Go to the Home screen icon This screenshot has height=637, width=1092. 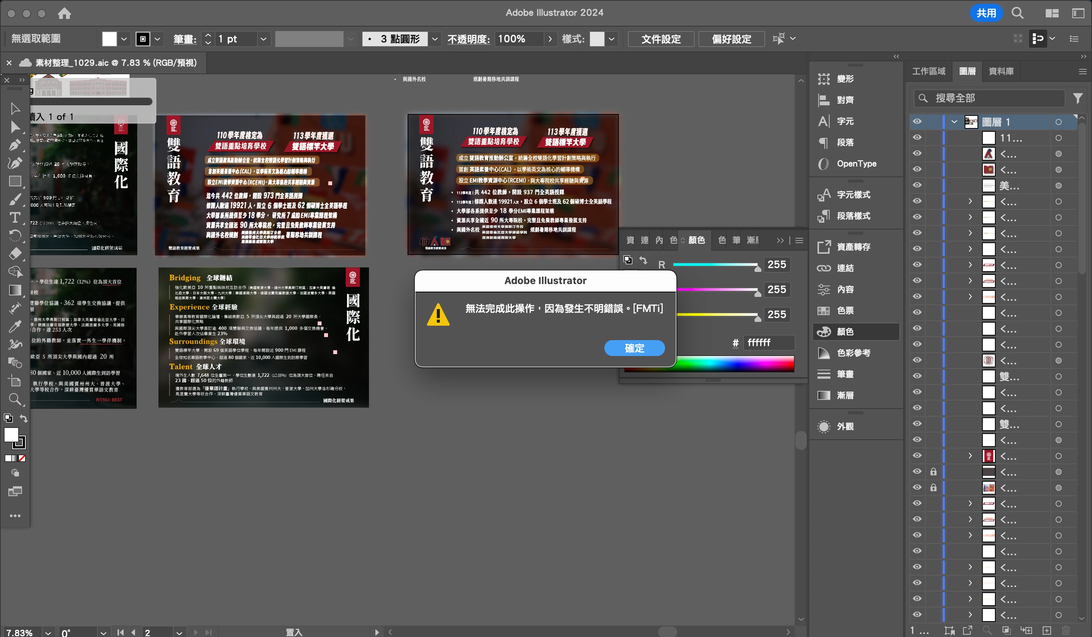coord(64,13)
